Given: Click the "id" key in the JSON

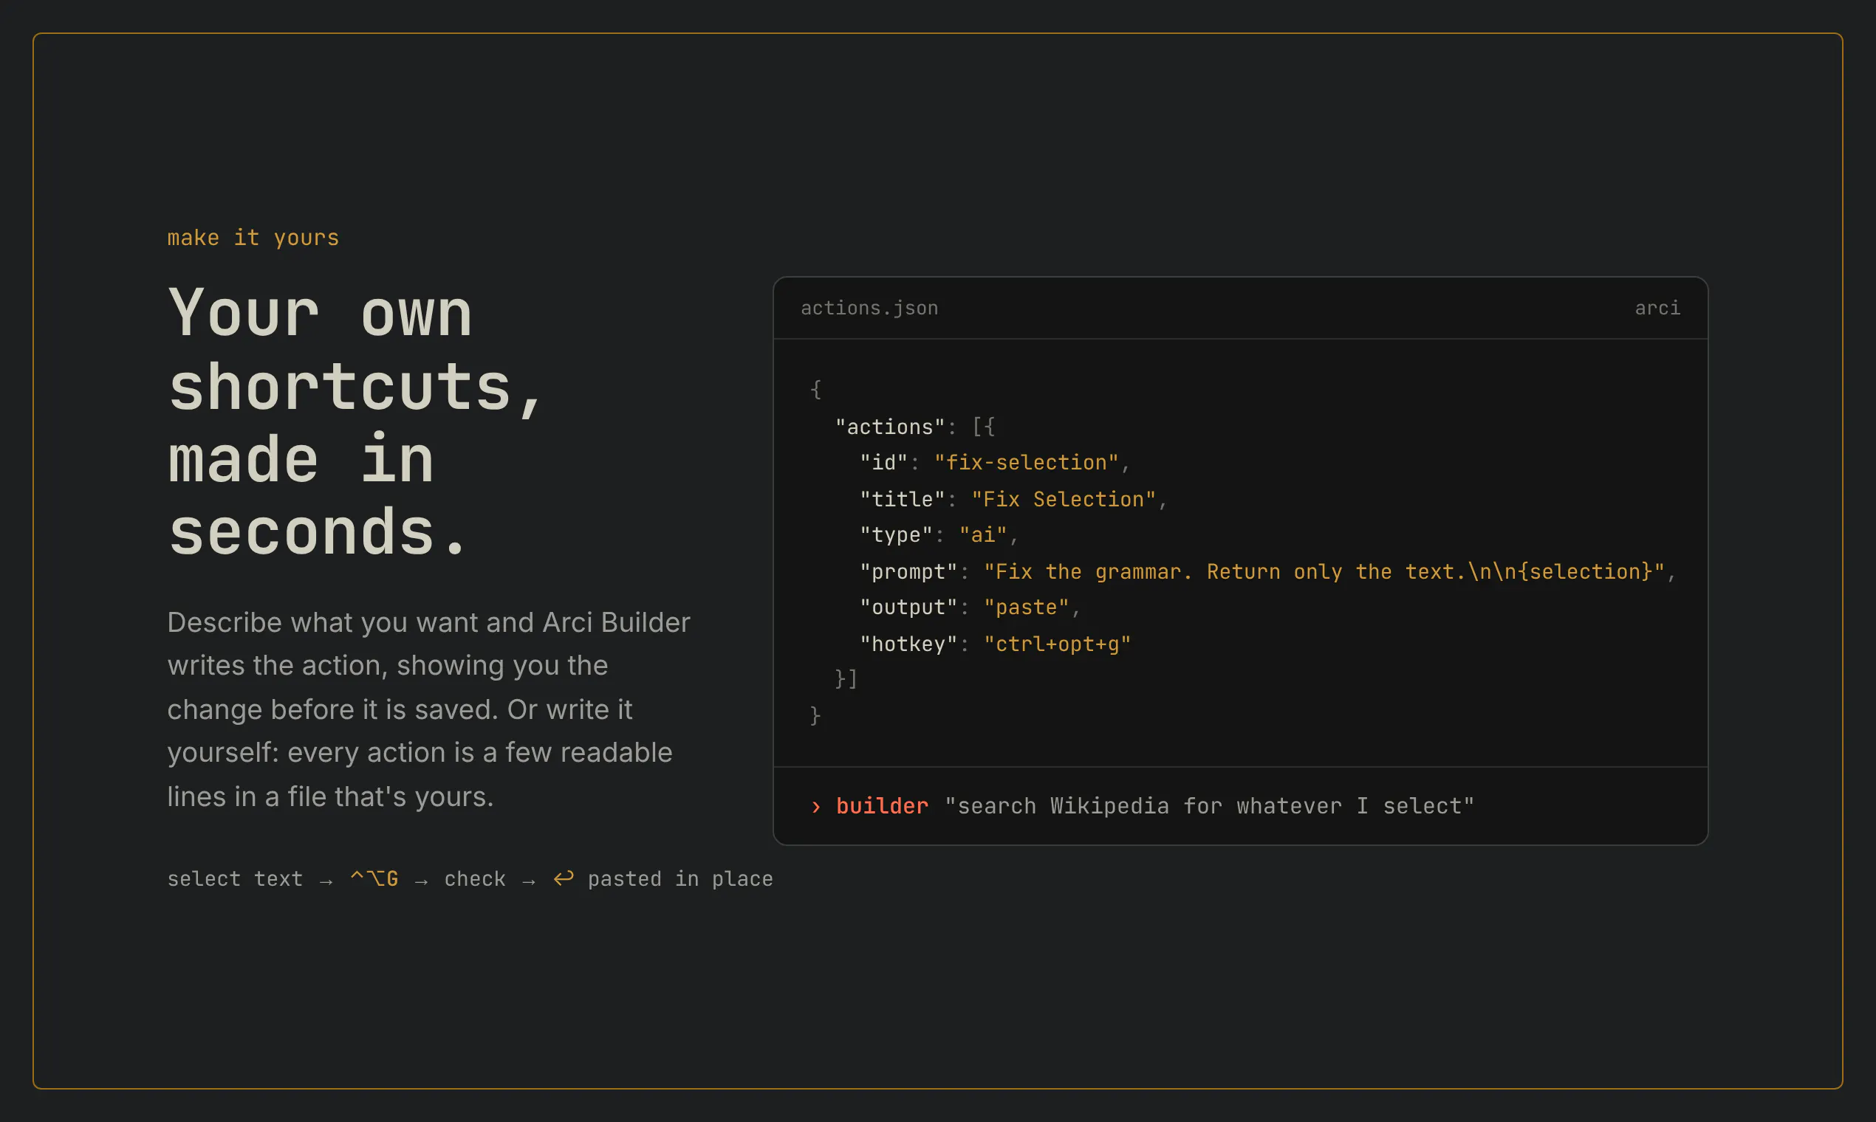Looking at the screenshot, I should coord(883,462).
